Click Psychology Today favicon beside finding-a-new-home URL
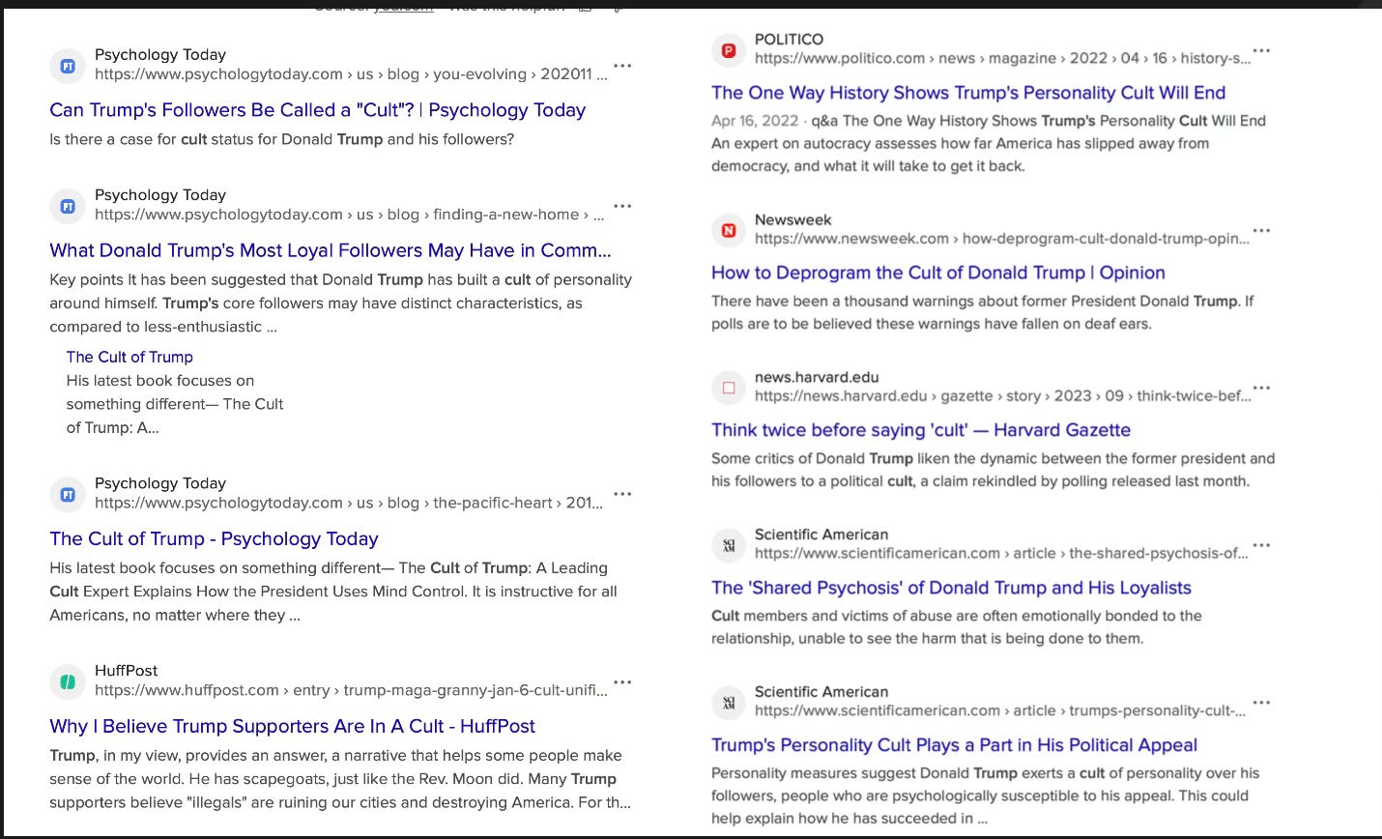This screenshot has height=839, width=1382. pos(68,206)
